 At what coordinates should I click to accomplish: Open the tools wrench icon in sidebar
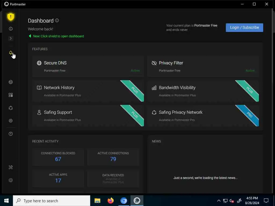pyautogui.click(x=11, y=167)
